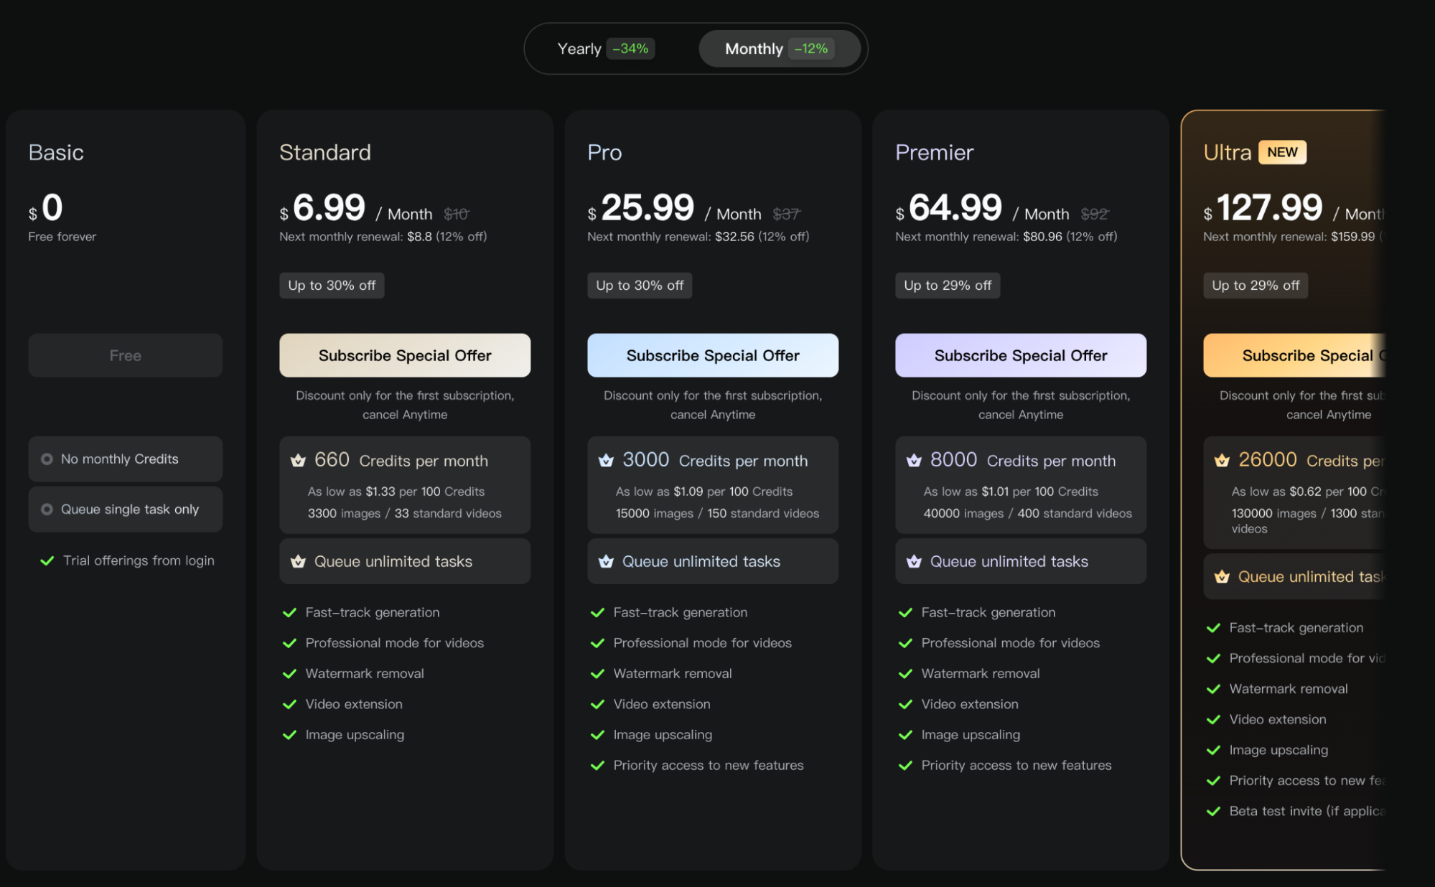Click Pro plan Professional mode checkmark
The width and height of the screenshot is (1435, 887).
[x=597, y=644]
